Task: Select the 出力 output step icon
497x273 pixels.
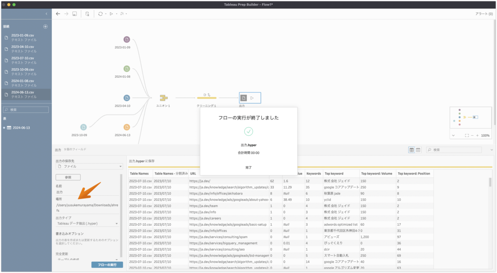Action: click(244, 98)
